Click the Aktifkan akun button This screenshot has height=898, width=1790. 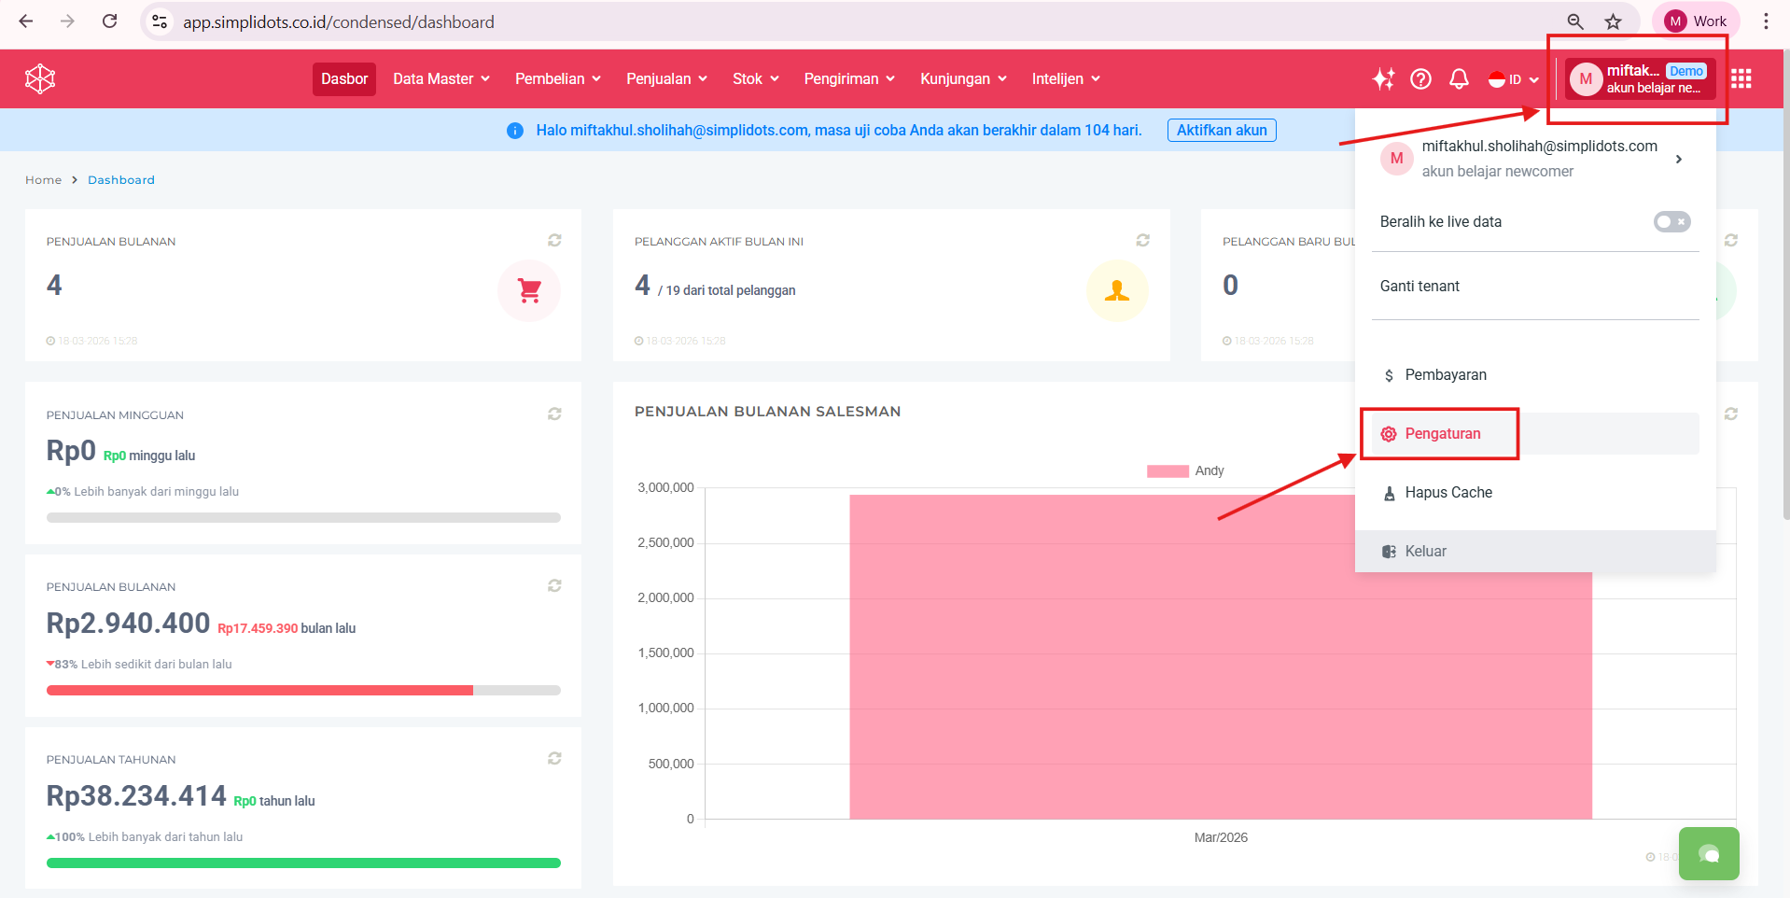coord(1221,131)
